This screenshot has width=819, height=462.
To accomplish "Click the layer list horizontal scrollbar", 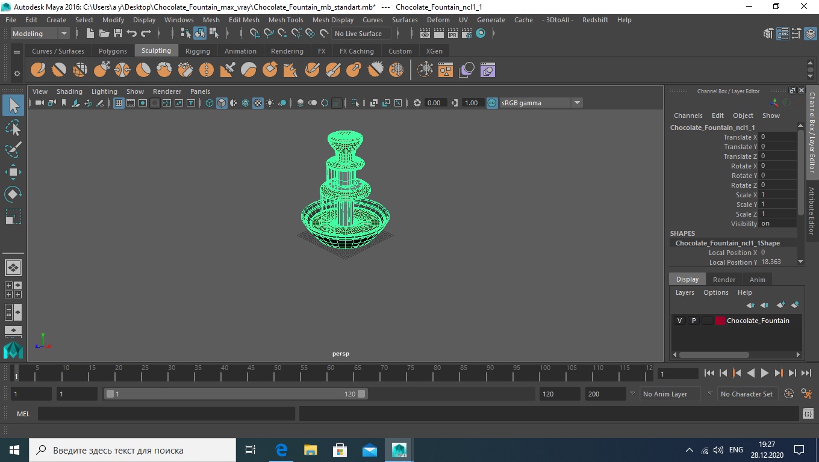I will 714,354.
